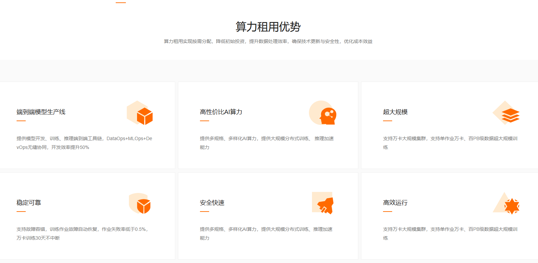The width and height of the screenshot is (538, 263).
Task: Select the 安全快速 card heading
Action: pos(212,203)
